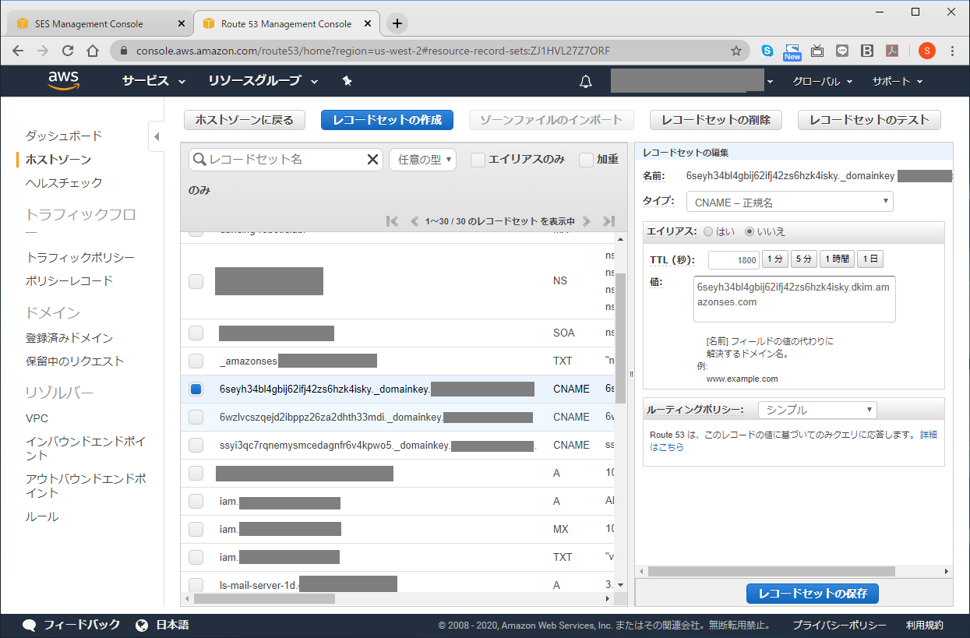The image size is (970, 638).
Task: Click the レコードセット名 search field
Action: tap(286, 159)
